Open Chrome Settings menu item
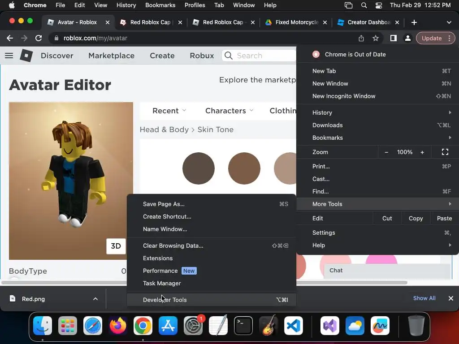Image resolution: width=459 pixels, height=344 pixels. (x=377, y=232)
